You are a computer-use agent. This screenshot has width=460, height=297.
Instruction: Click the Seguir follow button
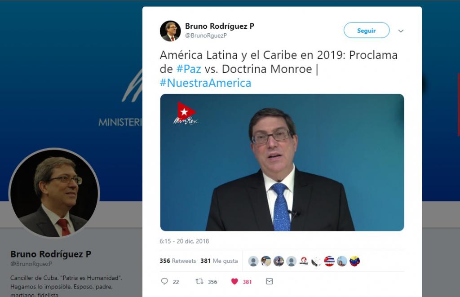(x=367, y=30)
